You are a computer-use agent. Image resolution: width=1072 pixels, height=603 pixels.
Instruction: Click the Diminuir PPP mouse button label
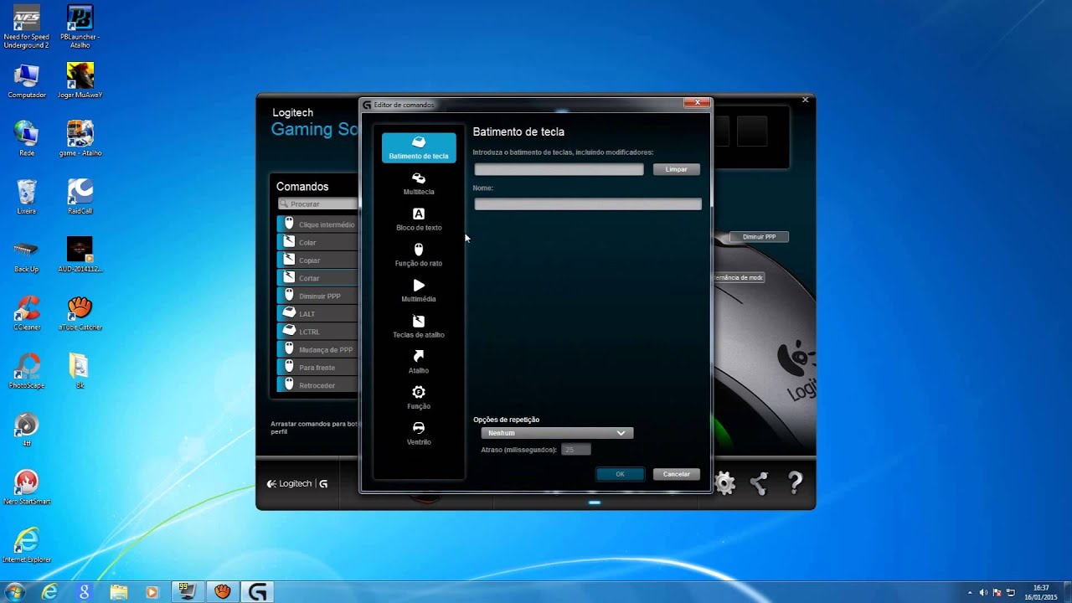coord(759,237)
